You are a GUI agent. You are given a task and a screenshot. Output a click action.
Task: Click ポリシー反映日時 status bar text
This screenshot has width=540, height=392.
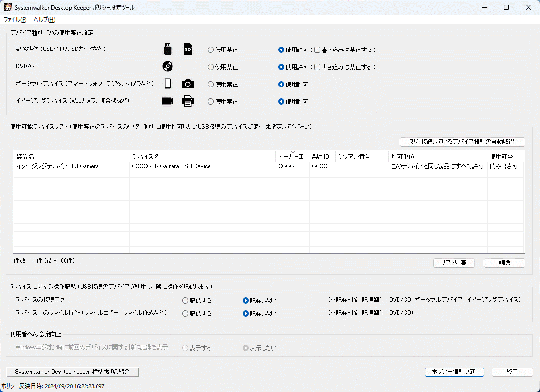[x=53, y=387]
